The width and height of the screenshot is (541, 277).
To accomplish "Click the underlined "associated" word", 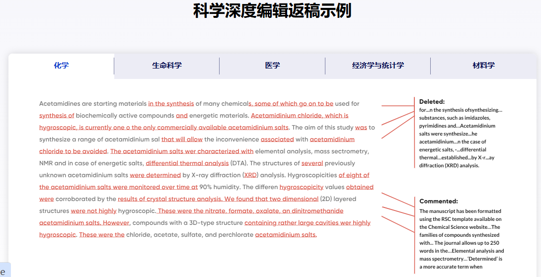I will click(x=277, y=139).
